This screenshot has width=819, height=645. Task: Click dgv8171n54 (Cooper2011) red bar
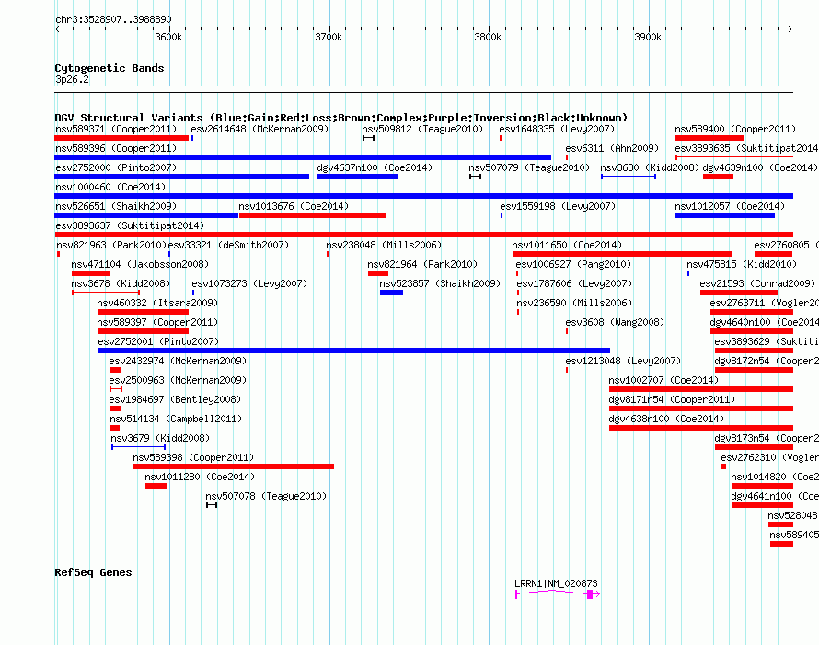(701, 409)
